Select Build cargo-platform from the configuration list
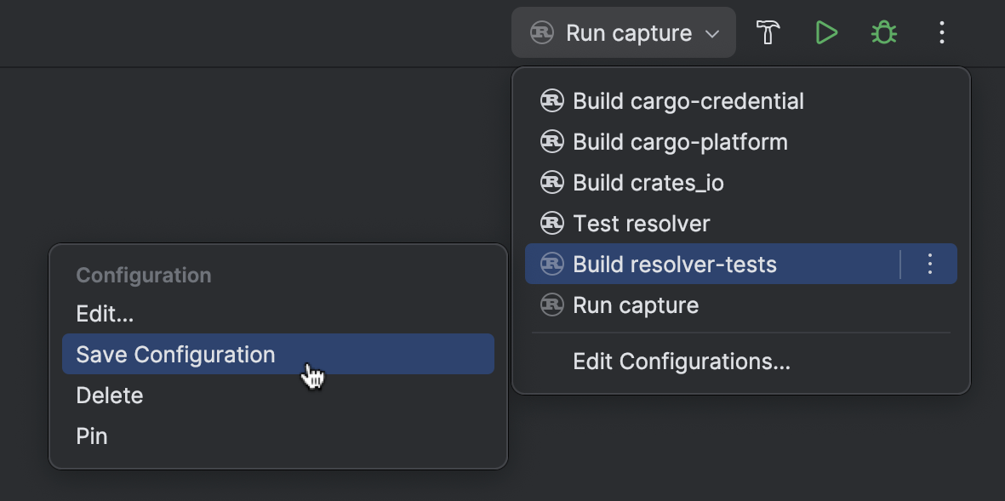The height and width of the screenshot is (501, 1005). point(681,141)
